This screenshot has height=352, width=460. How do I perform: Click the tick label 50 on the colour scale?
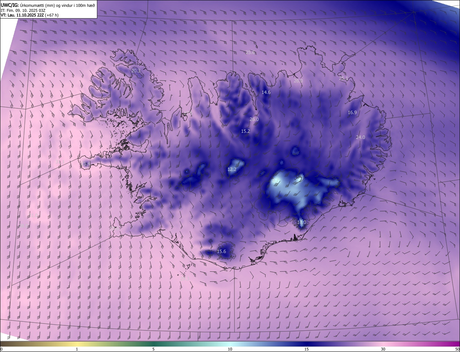(x=457, y=349)
